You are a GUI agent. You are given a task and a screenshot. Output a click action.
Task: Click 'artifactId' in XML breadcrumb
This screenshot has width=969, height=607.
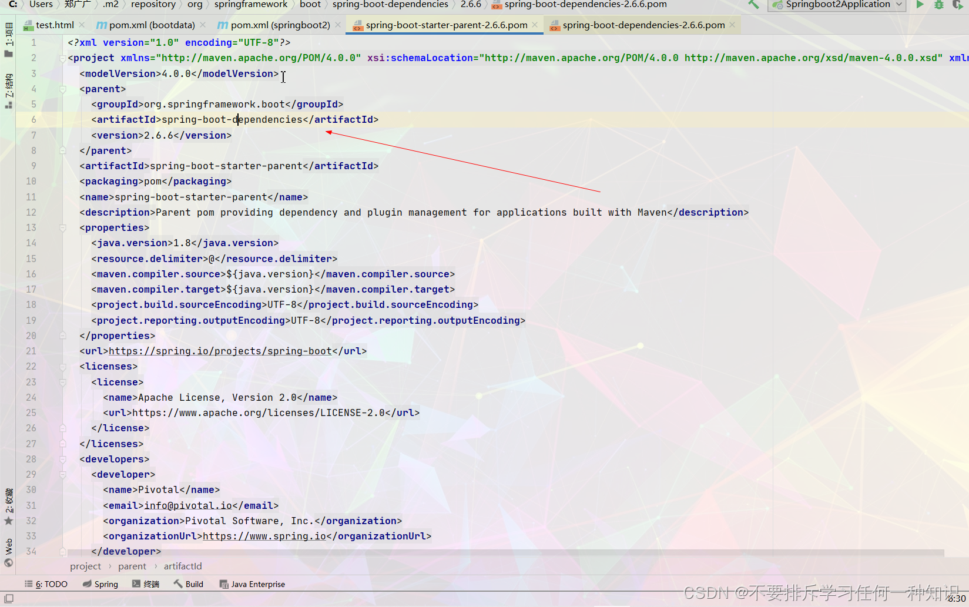click(183, 566)
